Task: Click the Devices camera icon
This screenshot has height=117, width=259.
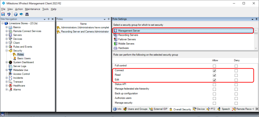Action: tap(10, 39)
